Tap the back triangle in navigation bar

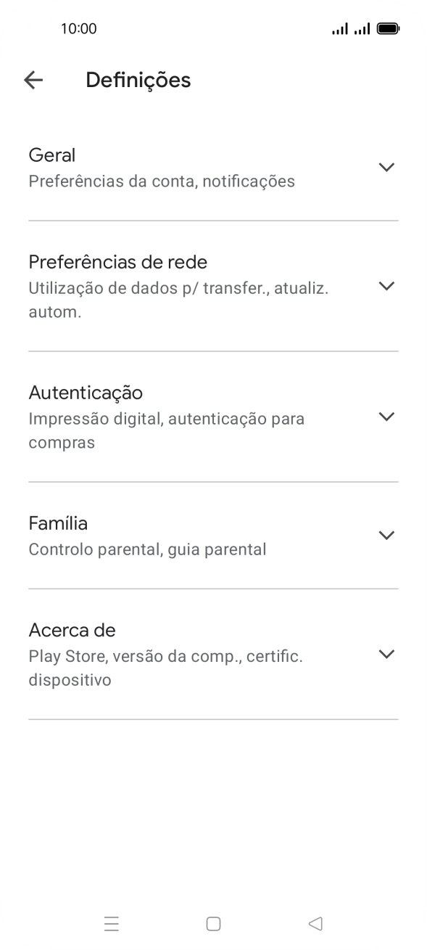[315, 924]
